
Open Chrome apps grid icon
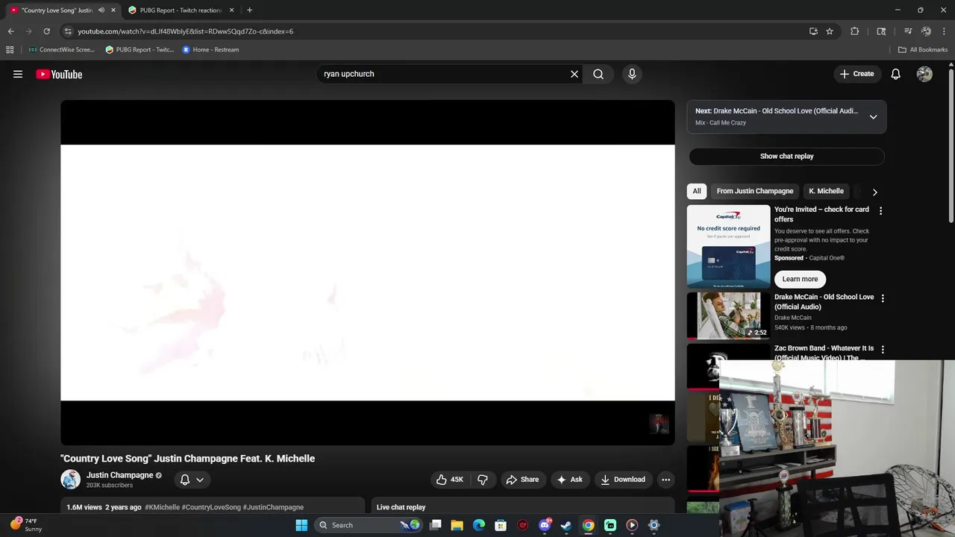(x=10, y=50)
